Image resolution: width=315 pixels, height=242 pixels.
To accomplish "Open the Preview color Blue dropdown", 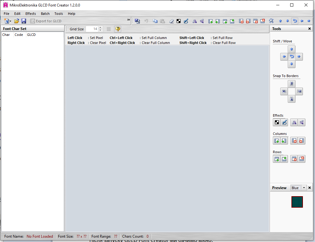I will [x=304, y=188].
